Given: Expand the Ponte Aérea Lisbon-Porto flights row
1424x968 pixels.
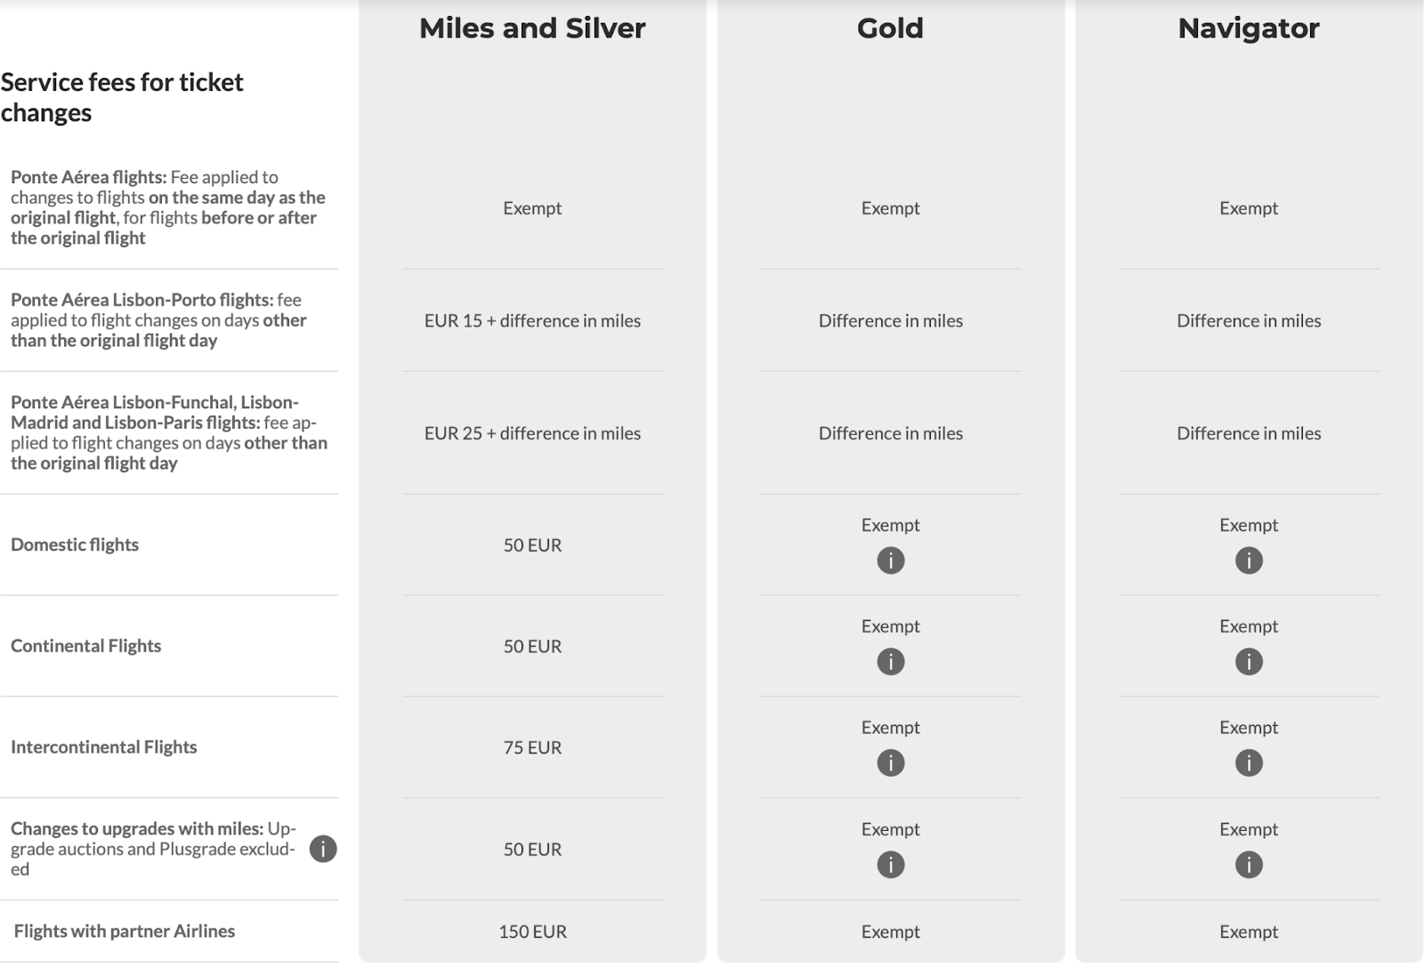Looking at the screenshot, I should (x=169, y=320).
